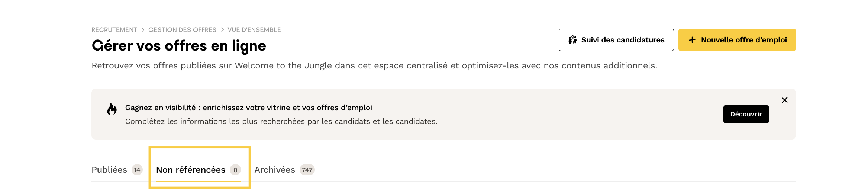Create a Nouvelle offre d'emploi
The width and height of the screenshot is (852, 192).
[x=737, y=40]
